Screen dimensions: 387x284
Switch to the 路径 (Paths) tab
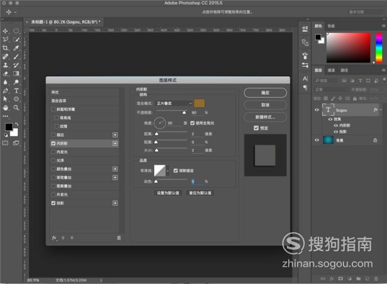(x=344, y=70)
